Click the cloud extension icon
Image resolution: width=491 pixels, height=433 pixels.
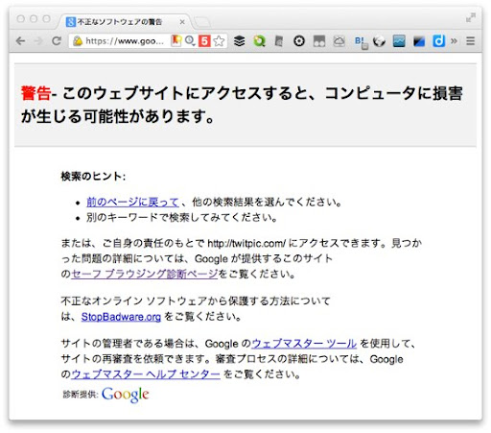(339, 41)
